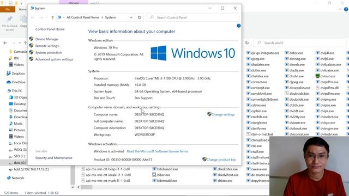Screen dimensions: 349x196
Task: Select biber.exe file
Action: click(x=161, y=175)
